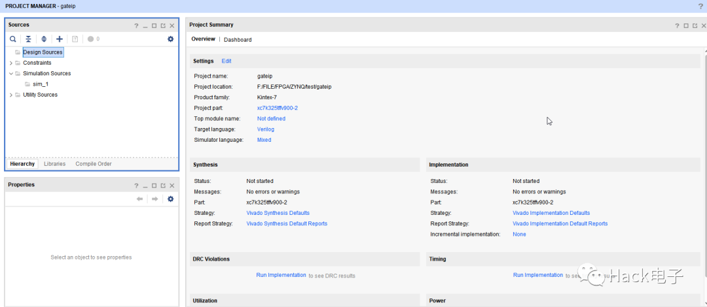Image resolution: width=707 pixels, height=307 pixels.
Task: Click the project part xc7k325tffv900-2 link
Action: (x=278, y=108)
